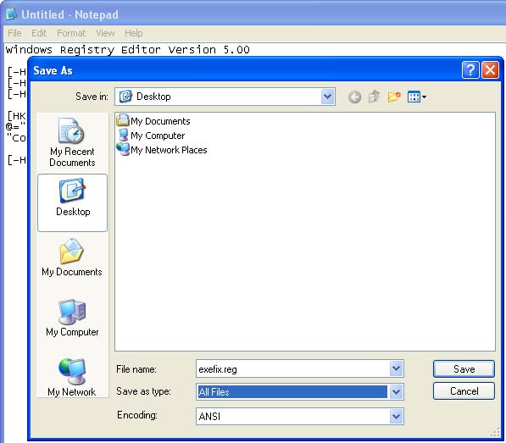Click the dialog's question mark Help icon
The height and width of the screenshot is (443, 506).
470,69
